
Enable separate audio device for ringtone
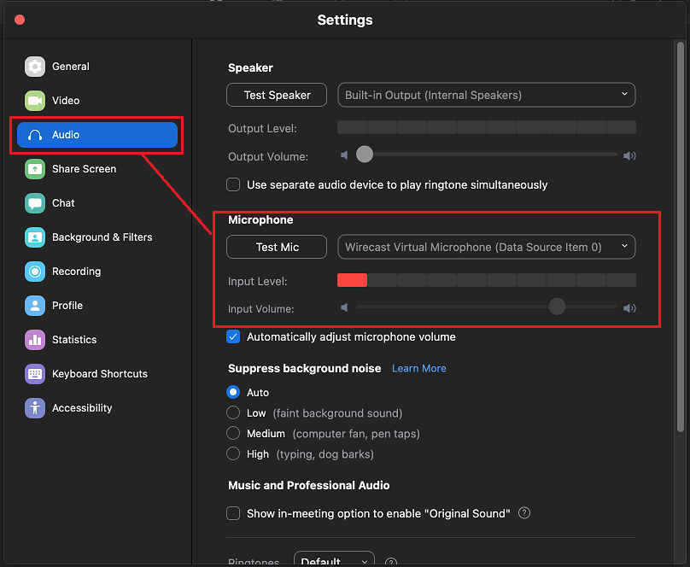click(x=233, y=184)
